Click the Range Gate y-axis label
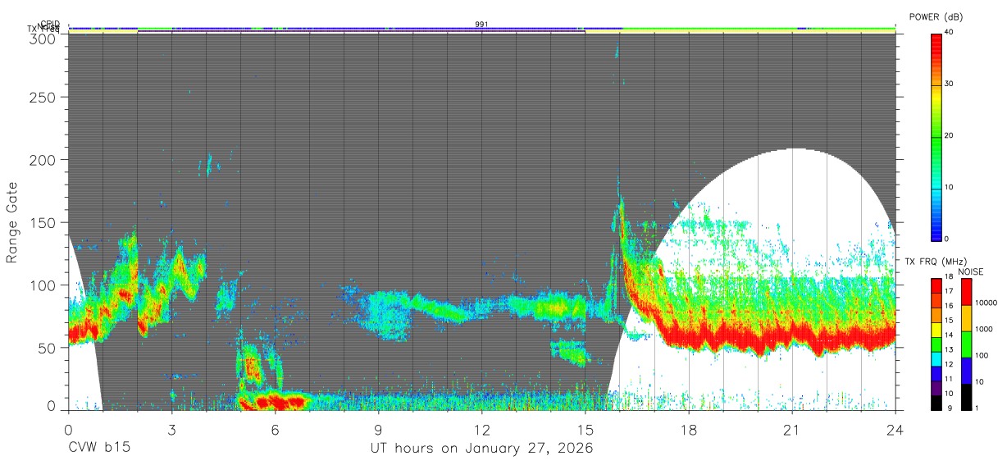This screenshot has width=1007, height=465. tap(12, 223)
